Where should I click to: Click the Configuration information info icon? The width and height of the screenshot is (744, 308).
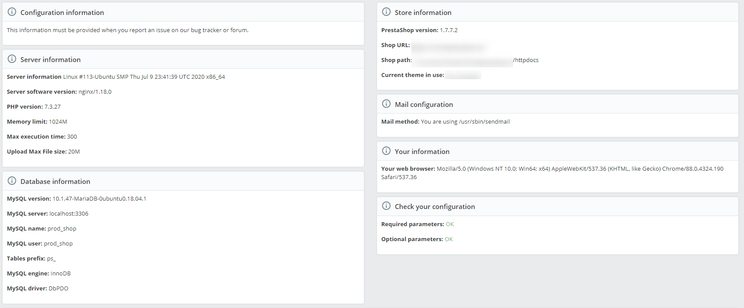[12, 12]
